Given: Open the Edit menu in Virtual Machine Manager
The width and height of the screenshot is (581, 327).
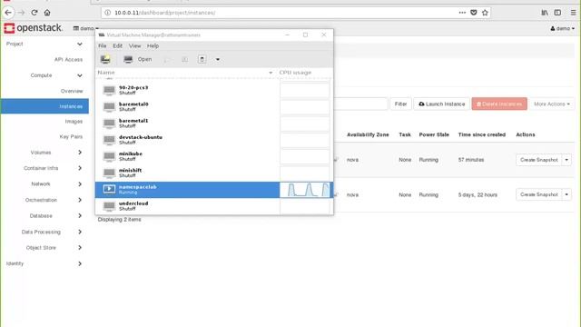Looking at the screenshot, I should coord(117,46).
